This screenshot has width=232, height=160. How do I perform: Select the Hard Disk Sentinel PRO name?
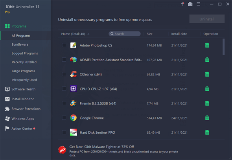pyautogui.click(x=98, y=132)
